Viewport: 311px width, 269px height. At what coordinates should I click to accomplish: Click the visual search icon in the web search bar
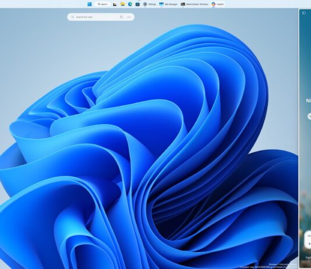pos(121,17)
